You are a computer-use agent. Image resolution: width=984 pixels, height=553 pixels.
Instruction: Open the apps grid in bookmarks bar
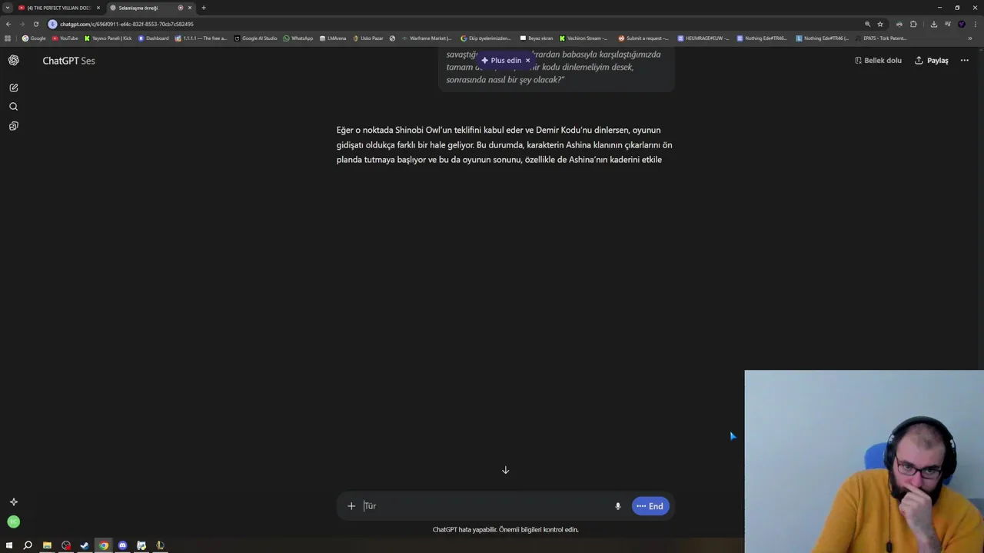8,38
